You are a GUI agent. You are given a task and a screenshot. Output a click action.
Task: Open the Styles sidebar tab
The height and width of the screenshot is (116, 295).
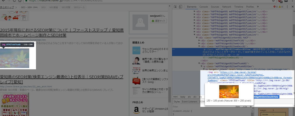[x=177, y=102]
